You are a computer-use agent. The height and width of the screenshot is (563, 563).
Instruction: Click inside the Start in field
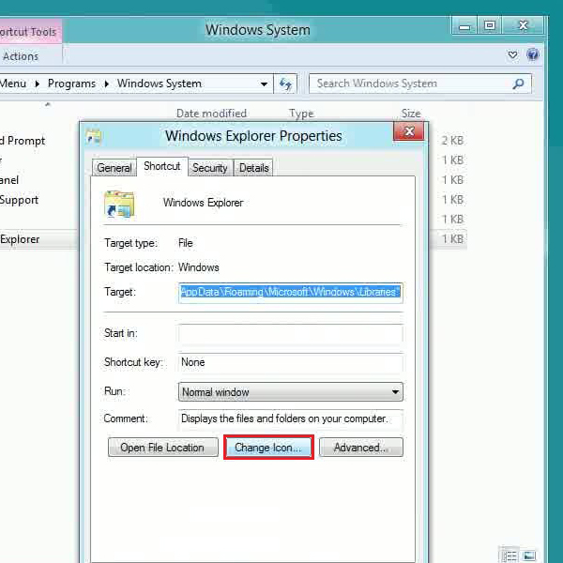tap(291, 334)
